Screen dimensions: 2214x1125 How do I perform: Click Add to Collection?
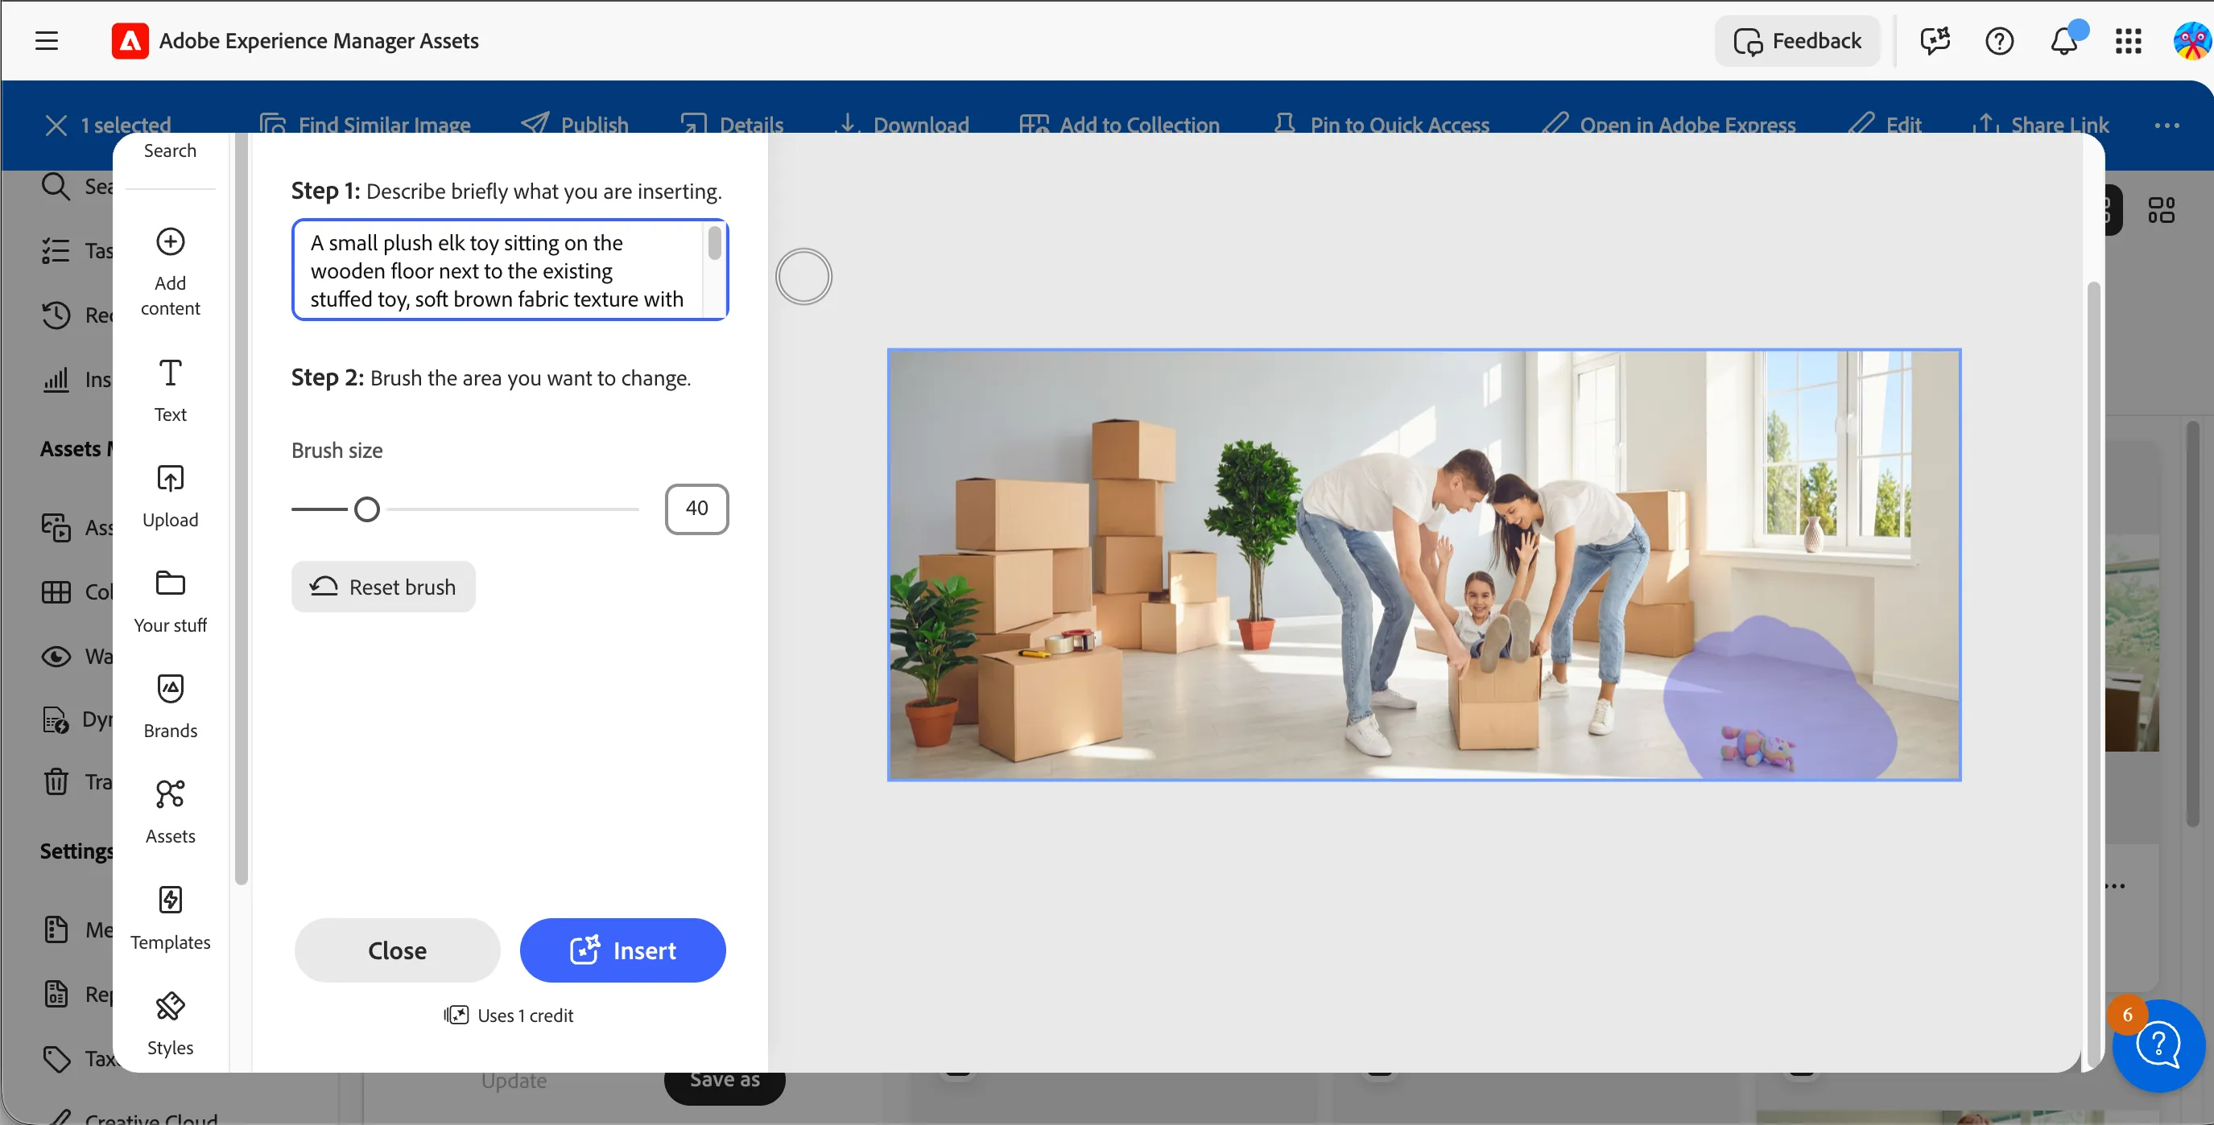point(1120,126)
